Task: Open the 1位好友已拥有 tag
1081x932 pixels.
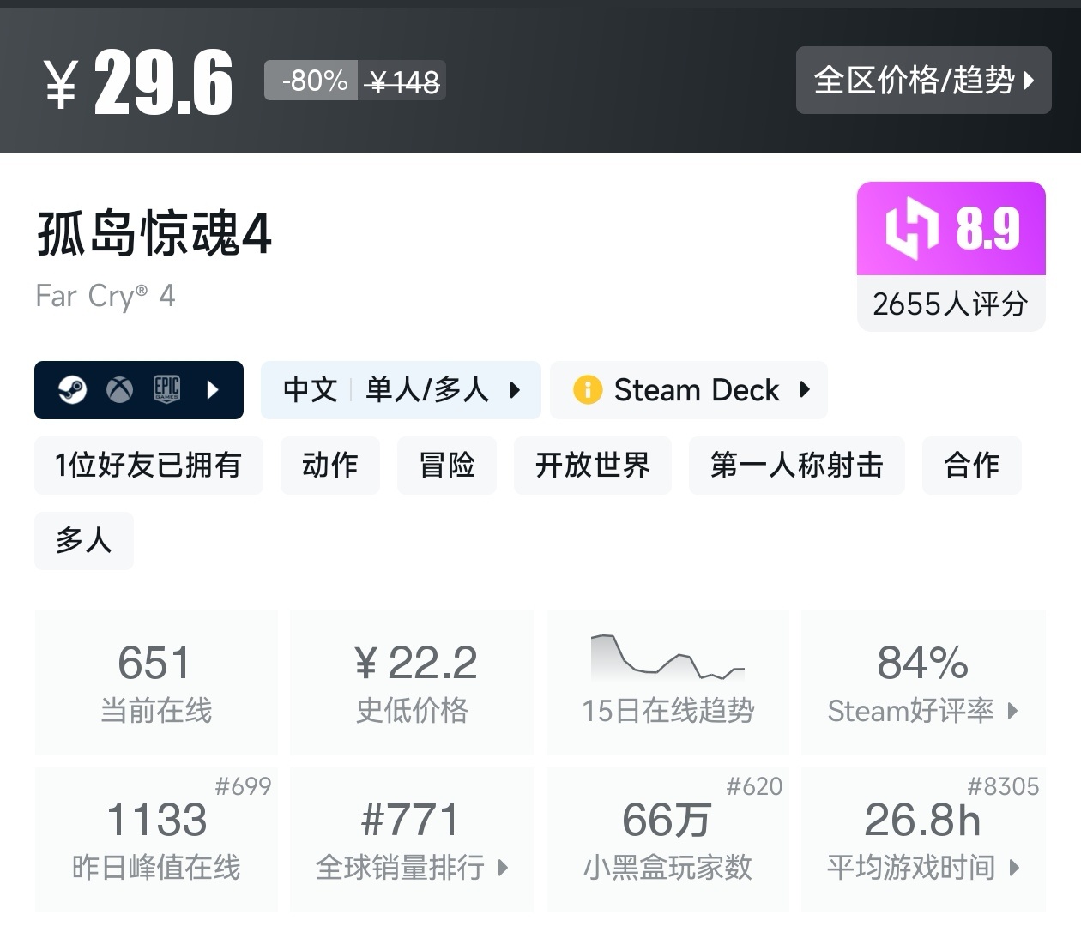Action: click(148, 466)
